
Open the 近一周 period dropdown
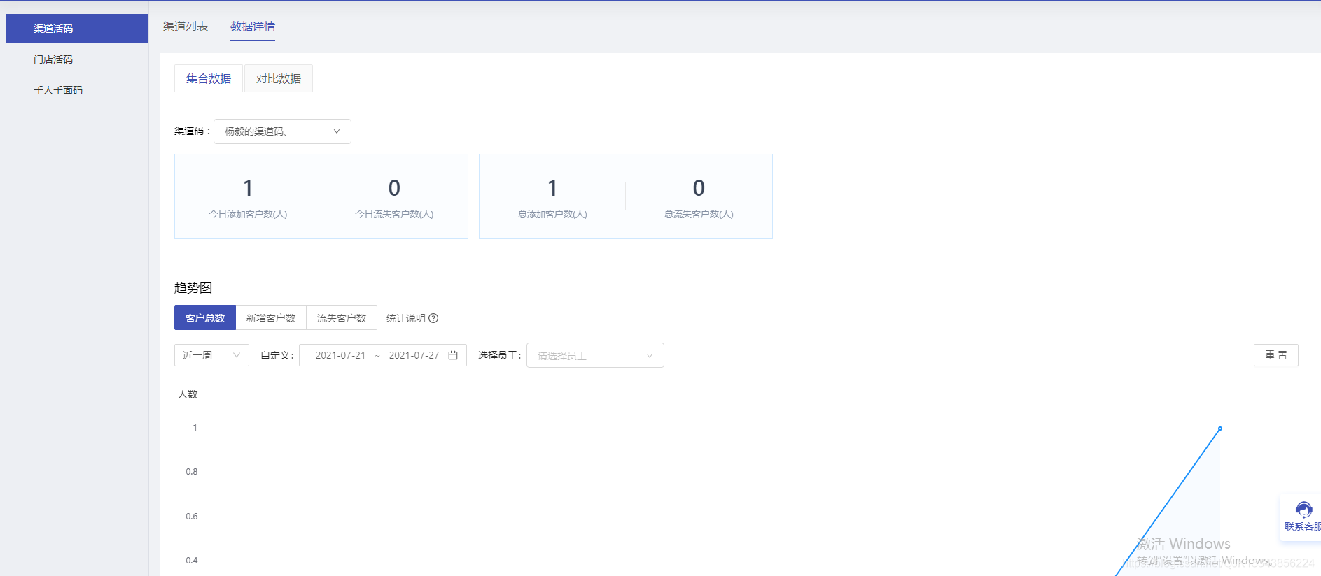[x=211, y=355]
